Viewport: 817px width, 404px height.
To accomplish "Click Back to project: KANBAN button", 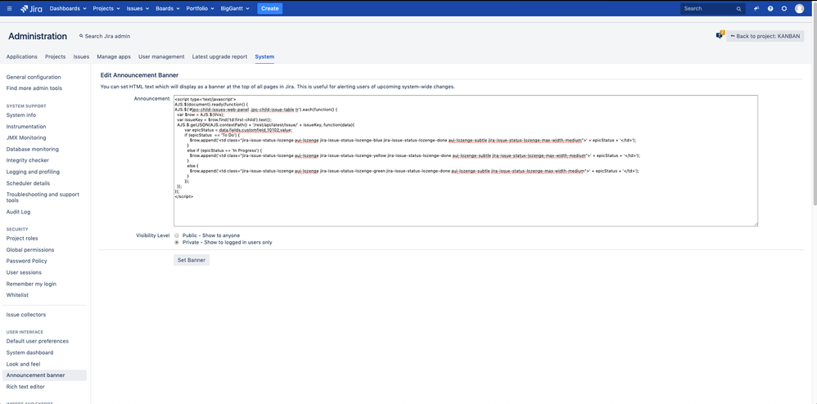I will (765, 36).
